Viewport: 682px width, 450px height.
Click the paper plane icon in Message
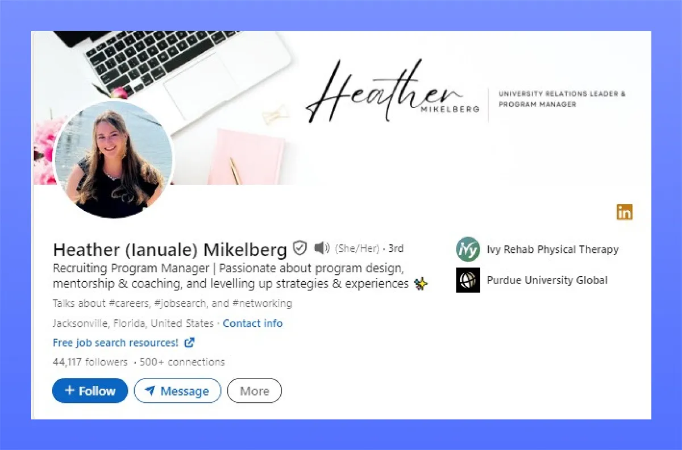150,391
